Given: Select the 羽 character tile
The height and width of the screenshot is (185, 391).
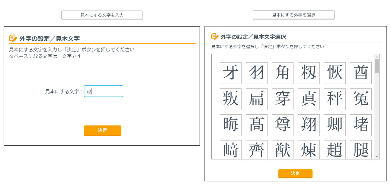Looking at the screenshot, I should [257, 73].
